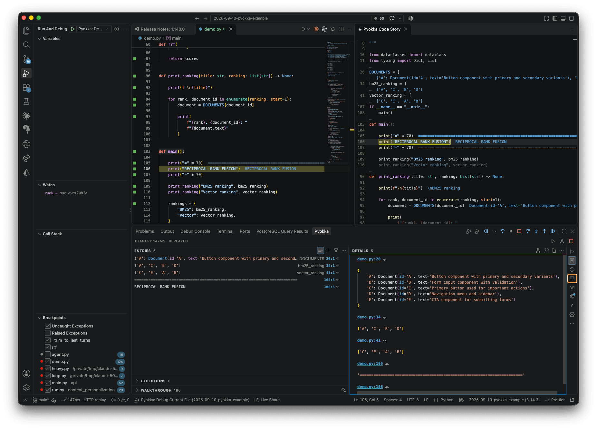Open the Python view in activity bar
Viewport: 597px width, 429px height.
pyautogui.click(x=26, y=144)
